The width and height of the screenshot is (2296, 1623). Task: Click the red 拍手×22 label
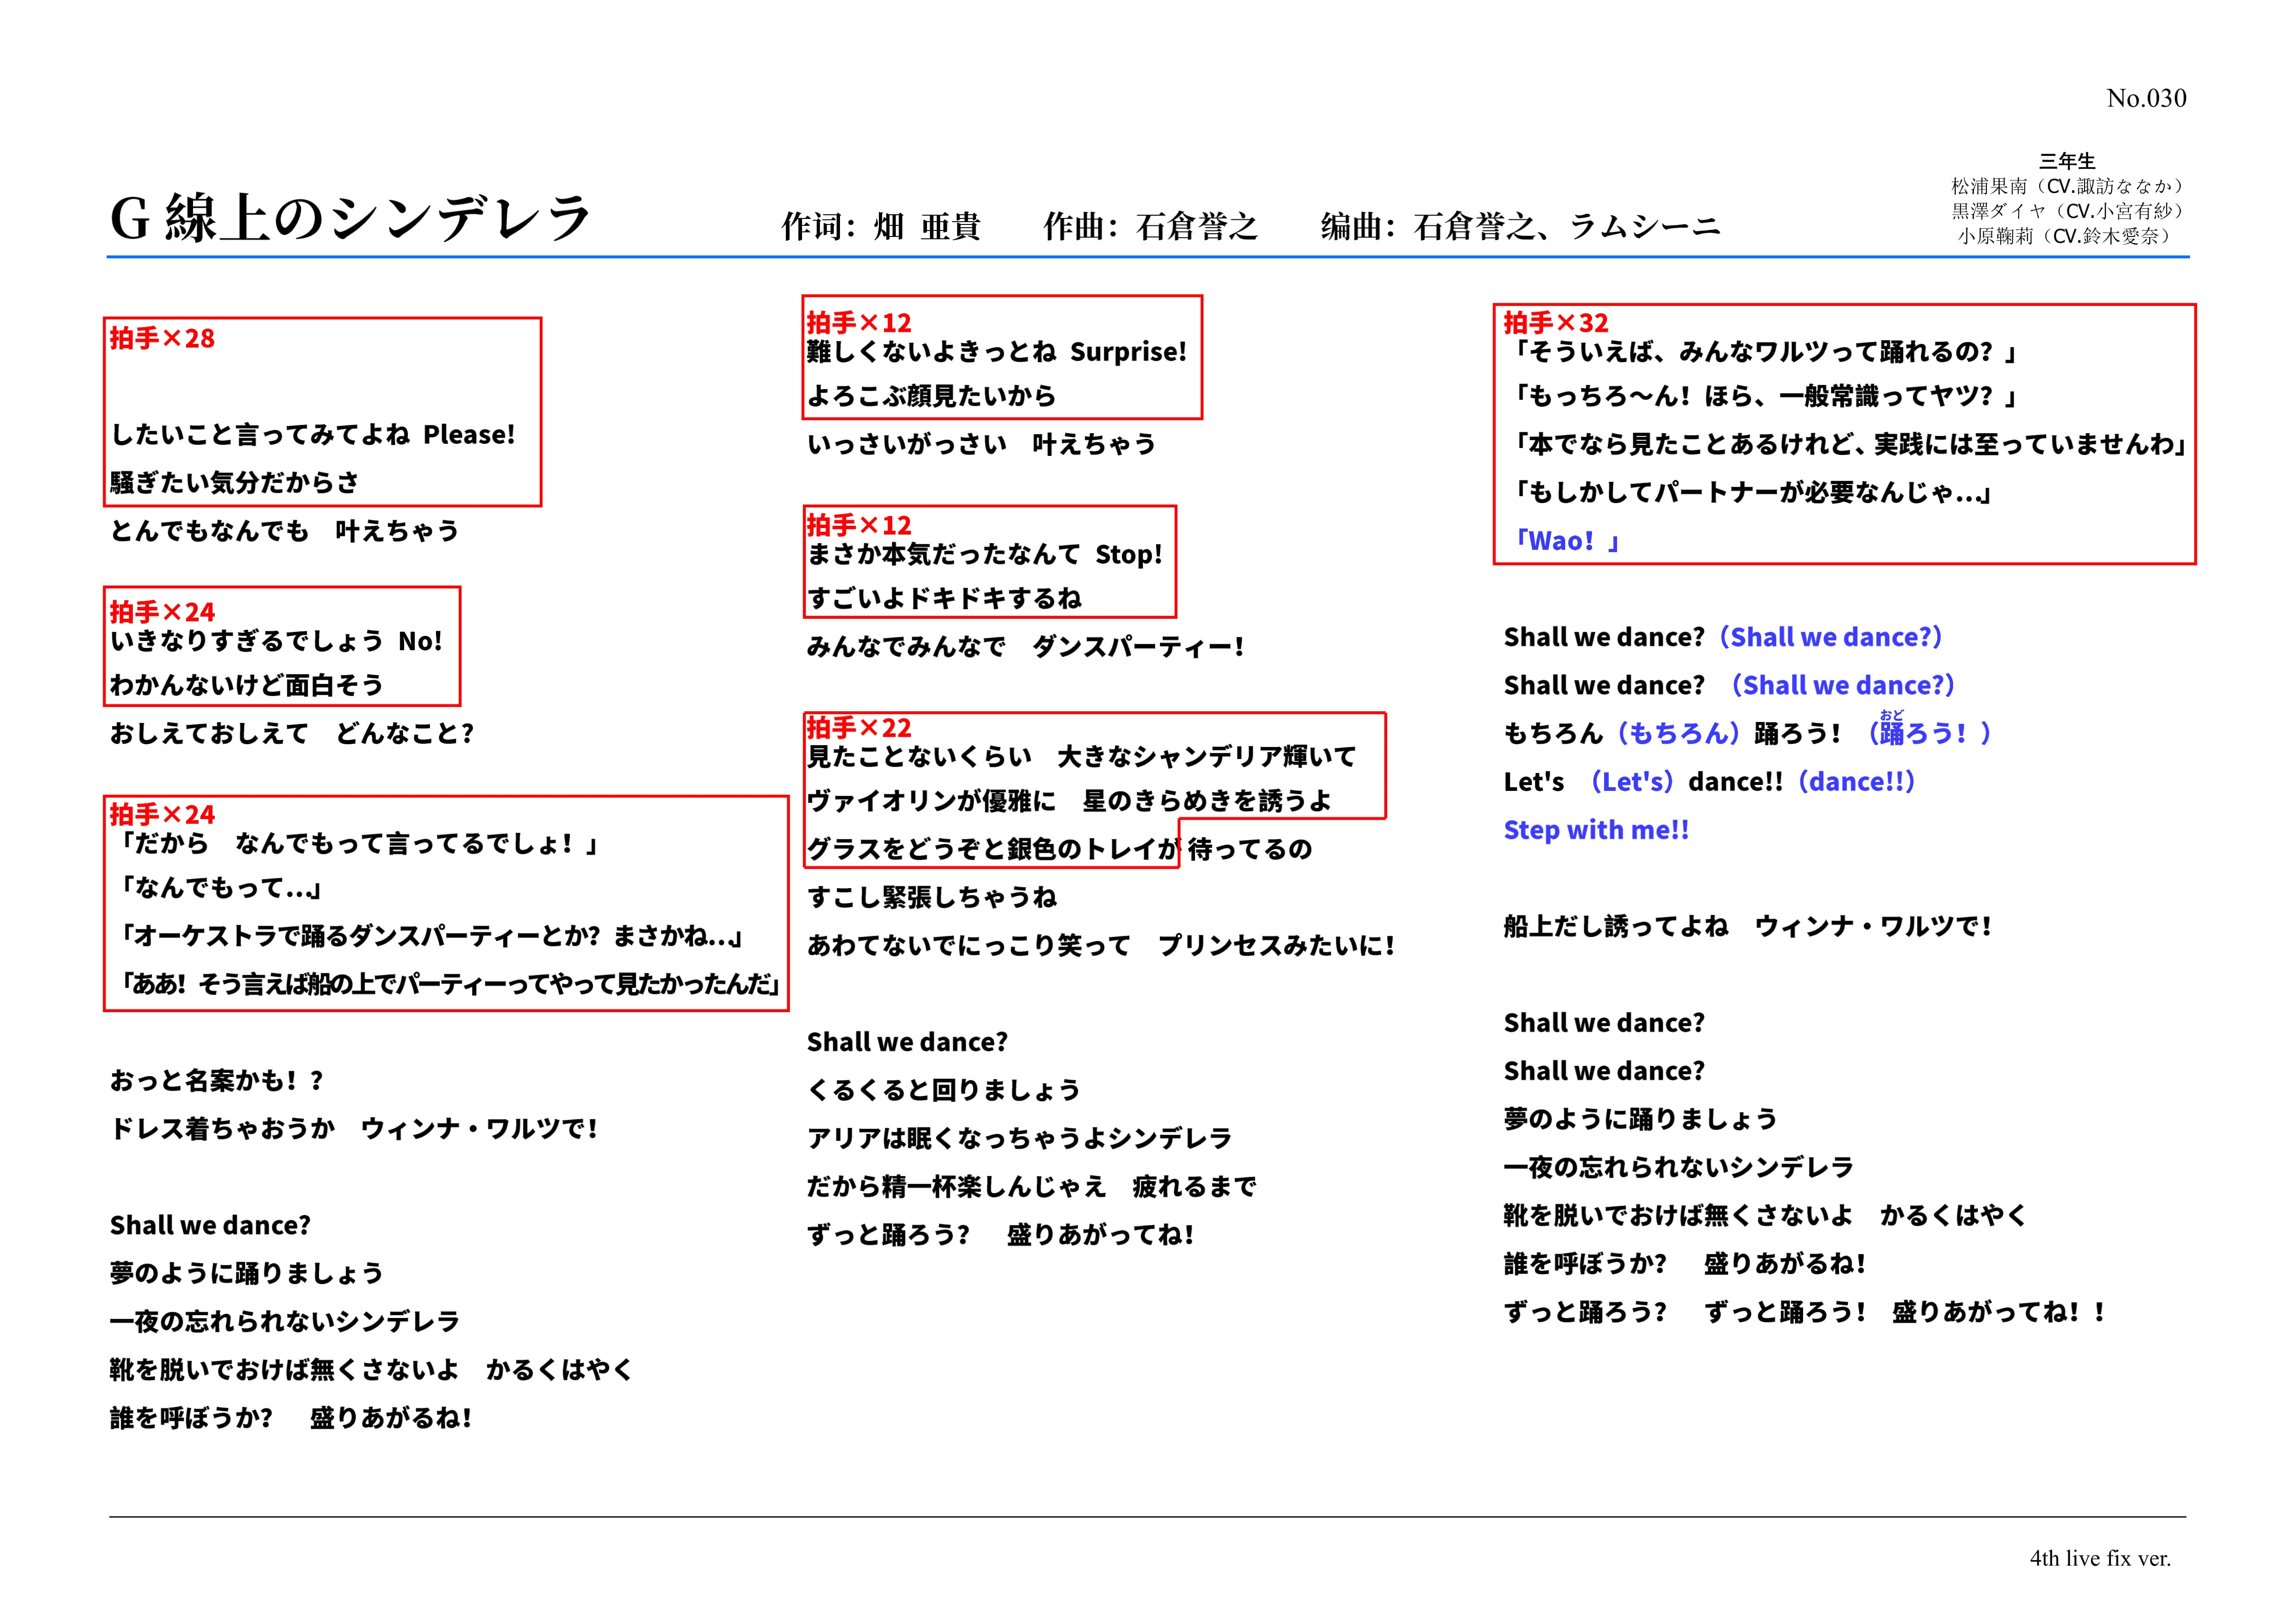[x=859, y=727]
